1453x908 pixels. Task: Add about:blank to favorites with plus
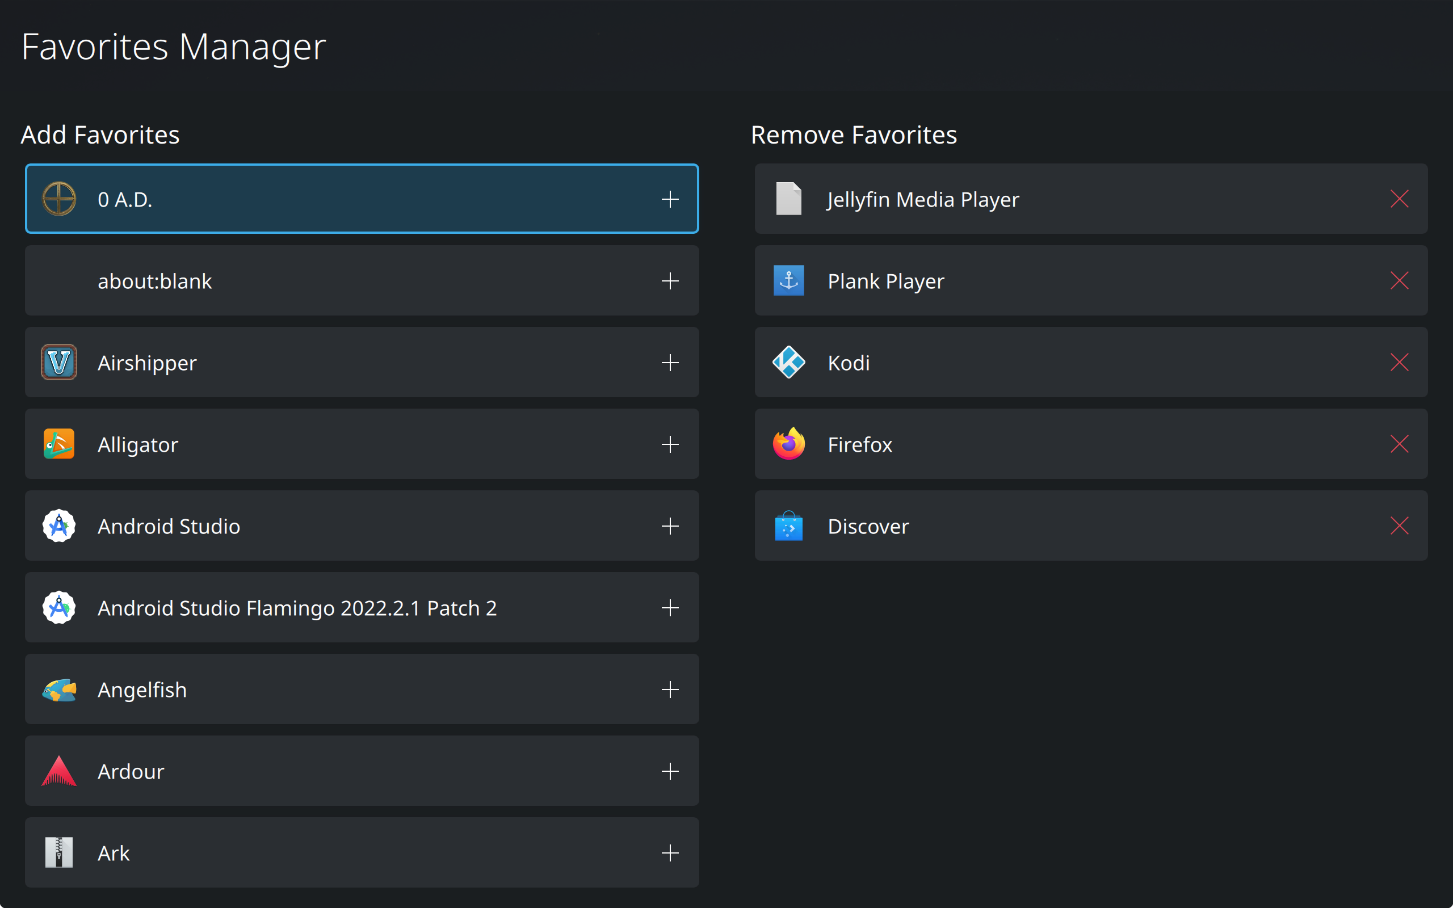pyautogui.click(x=670, y=280)
